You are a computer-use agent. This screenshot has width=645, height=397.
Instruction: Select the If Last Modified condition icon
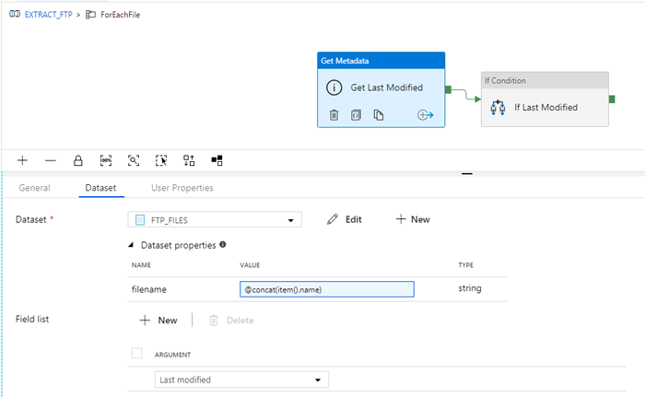[x=498, y=108]
